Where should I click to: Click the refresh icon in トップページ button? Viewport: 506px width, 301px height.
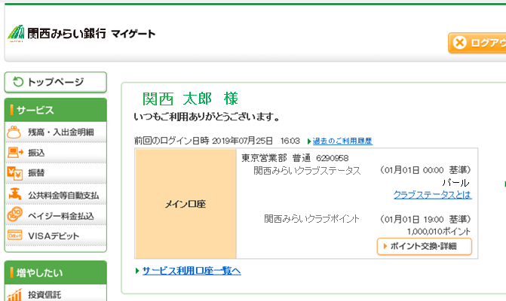click(18, 82)
